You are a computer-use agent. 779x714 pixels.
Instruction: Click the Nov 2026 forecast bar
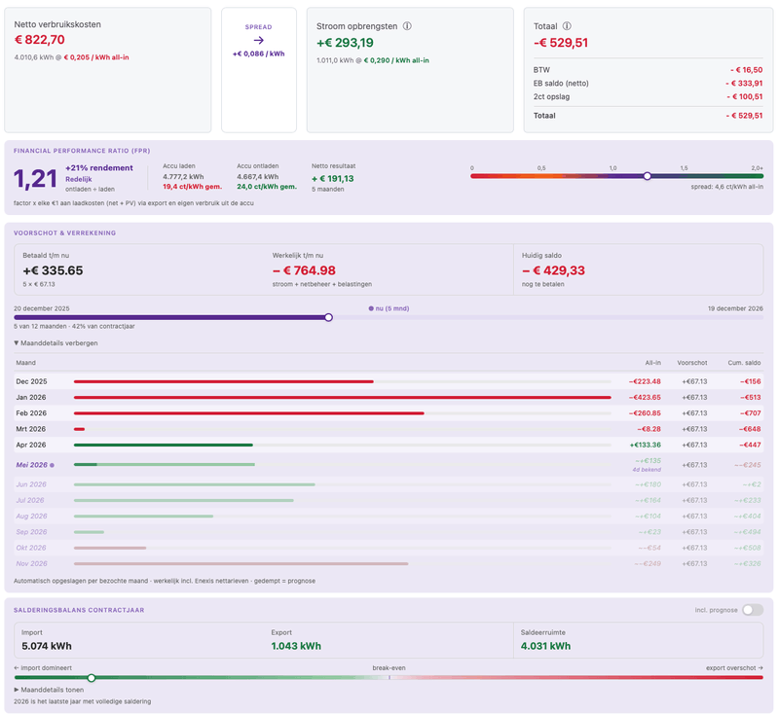coord(241,563)
